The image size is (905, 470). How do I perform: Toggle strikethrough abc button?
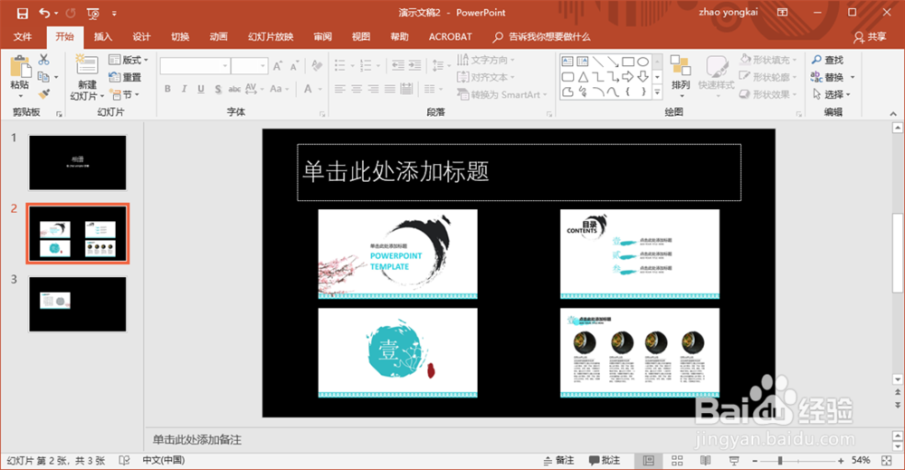pos(234,89)
